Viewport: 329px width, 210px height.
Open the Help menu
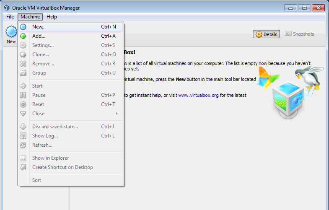click(x=52, y=17)
